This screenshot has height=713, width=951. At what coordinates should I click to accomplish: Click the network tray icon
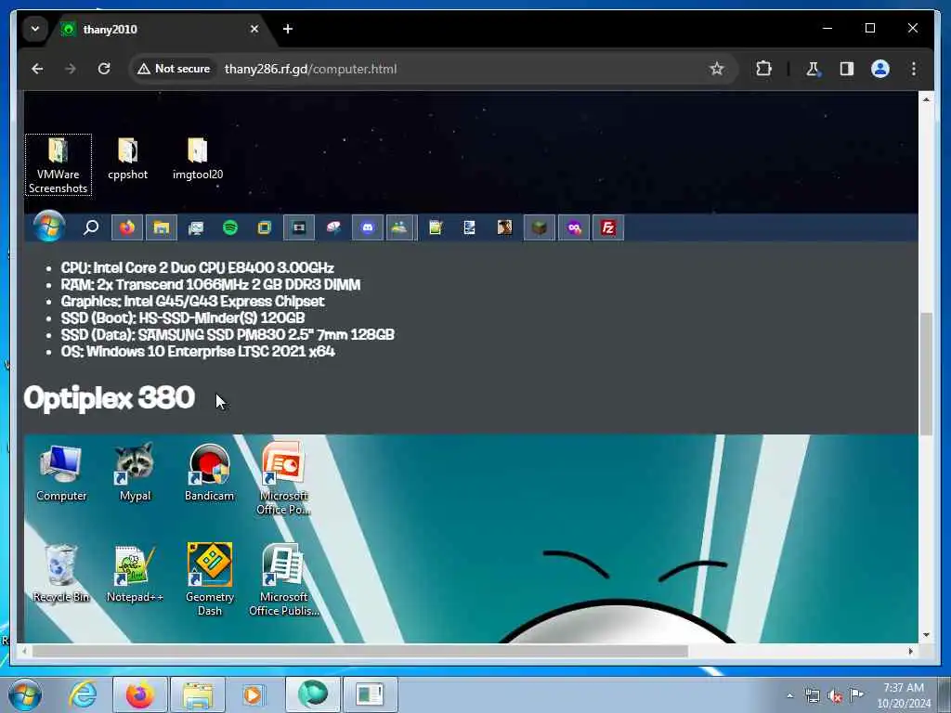[812, 695]
